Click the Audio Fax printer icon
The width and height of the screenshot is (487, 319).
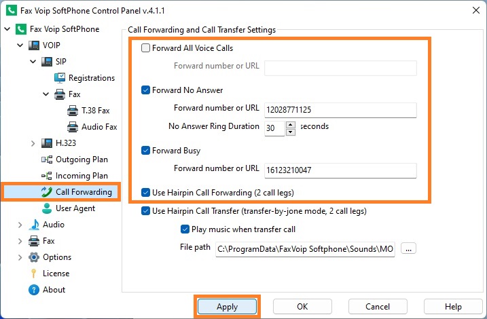[73, 127]
